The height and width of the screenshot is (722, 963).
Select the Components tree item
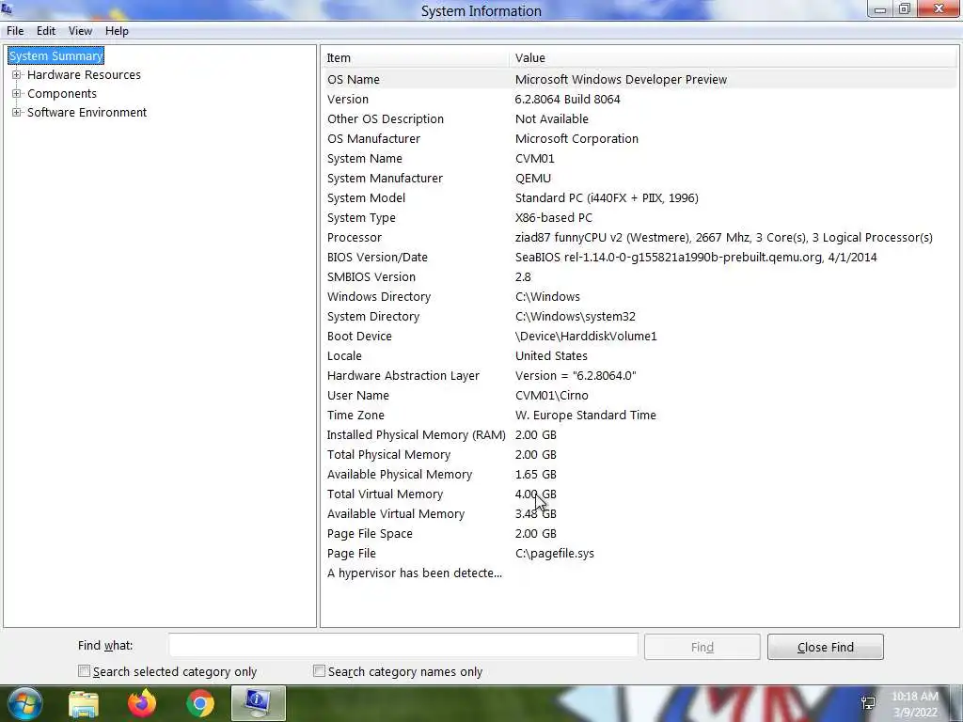tap(62, 93)
